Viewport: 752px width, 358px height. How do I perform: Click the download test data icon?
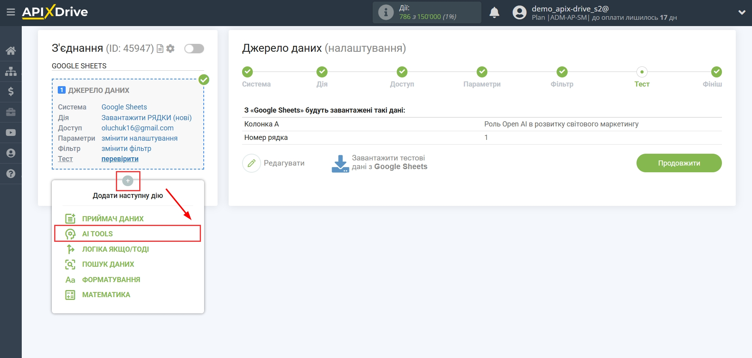[x=340, y=164]
